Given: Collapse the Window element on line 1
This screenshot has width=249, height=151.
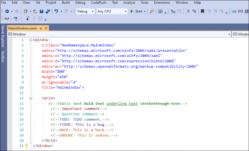Looking at the screenshot, I should point(31,40).
